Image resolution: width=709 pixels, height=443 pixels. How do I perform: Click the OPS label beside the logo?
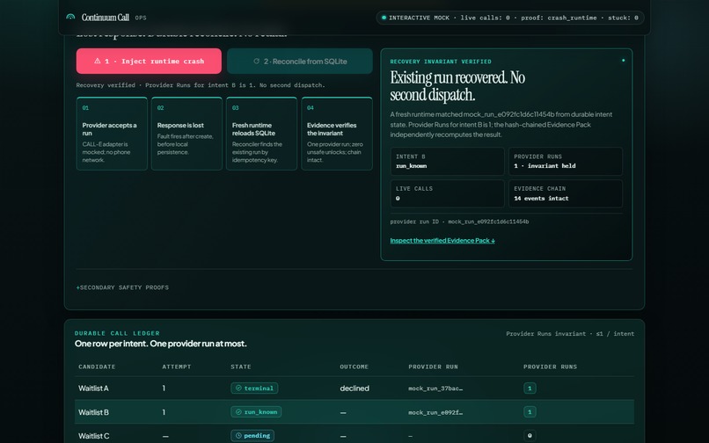click(x=141, y=18)
